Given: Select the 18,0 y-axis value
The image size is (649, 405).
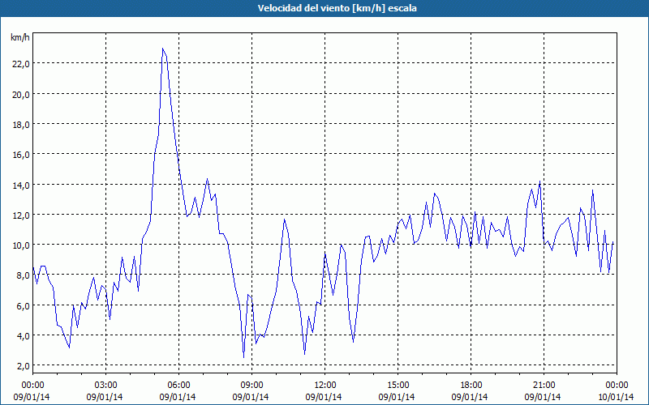Looking at the screenshot, I should click(21, 125).
